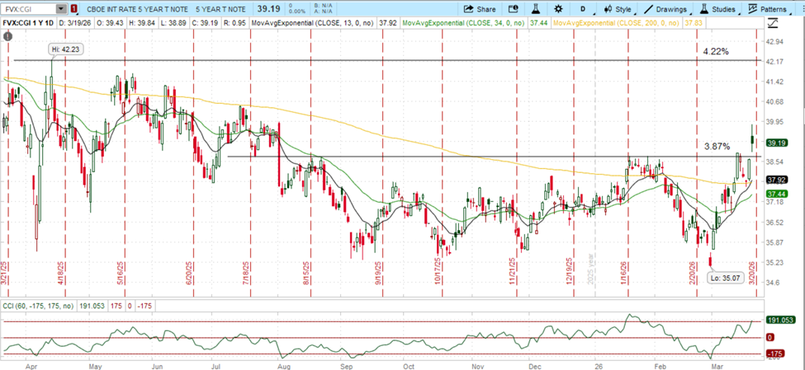The image size is (805, 370).
Task: Click the calendar clock icon in toolbar
Action: click(513, 9)
